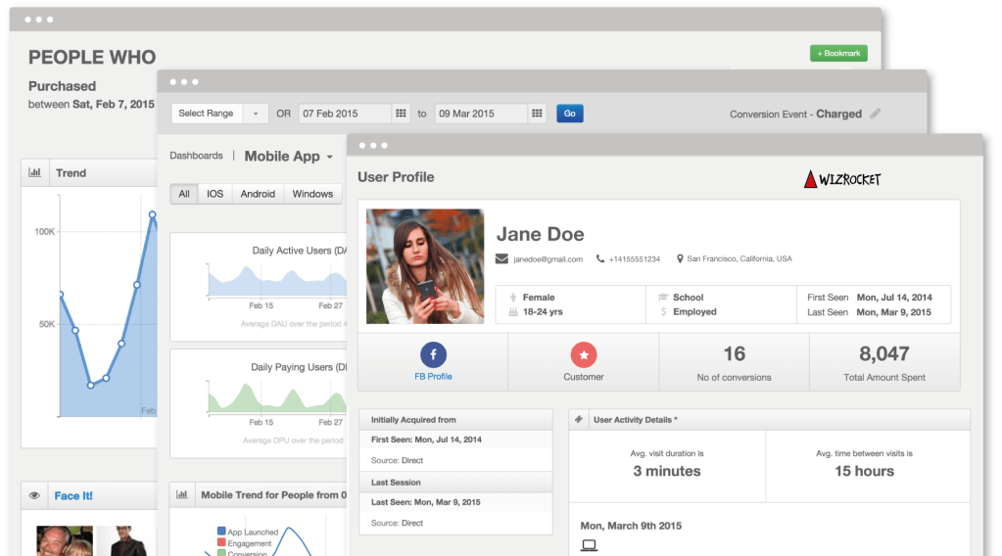Viewport: 1002px width, 556px height.
Task: Click the bar chart icon beside Trend
Action: tap(35, 172)
